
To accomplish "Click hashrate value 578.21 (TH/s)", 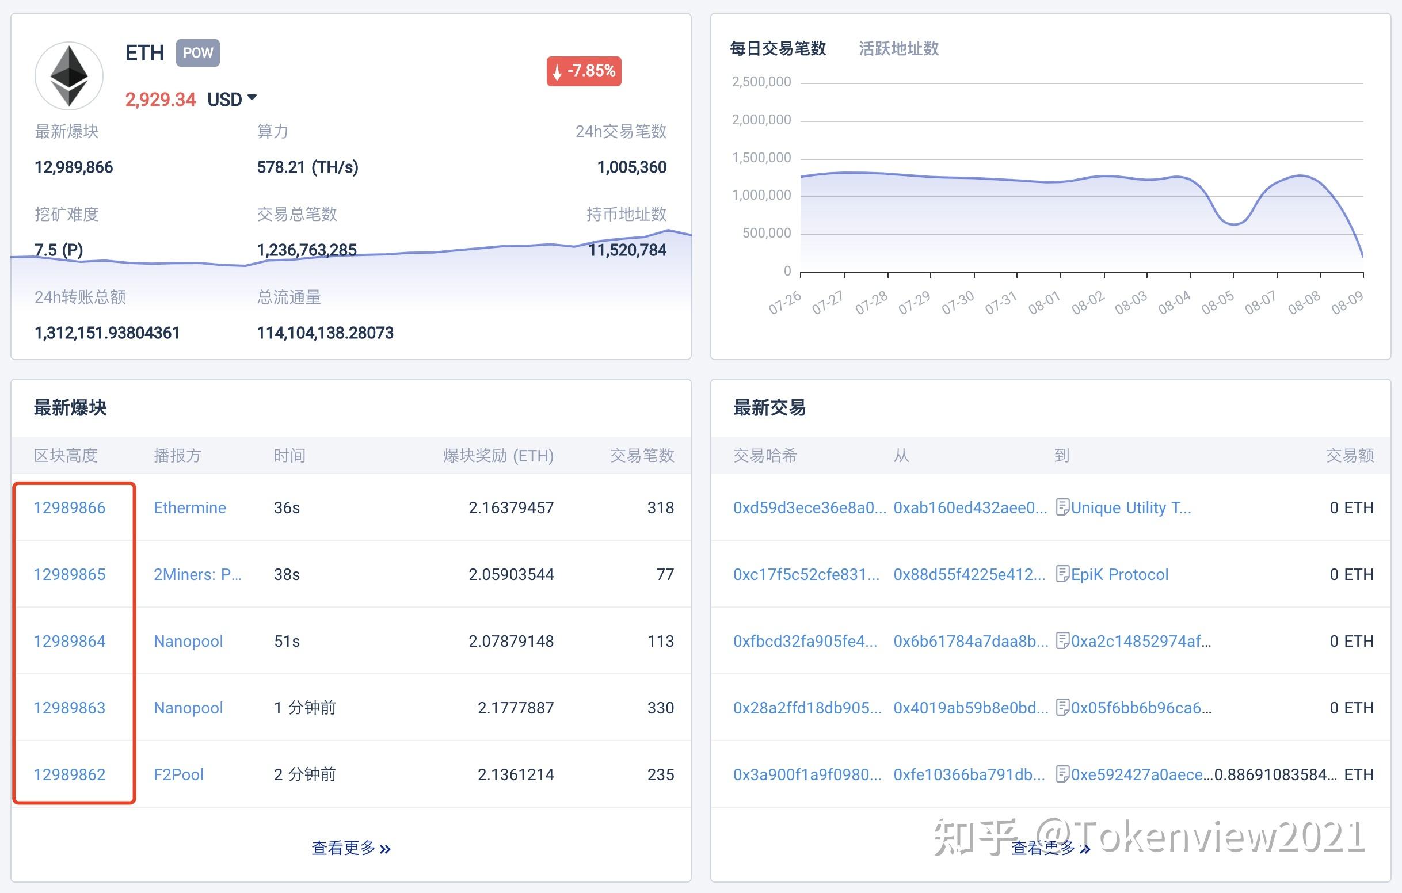I will click(307, 167).
